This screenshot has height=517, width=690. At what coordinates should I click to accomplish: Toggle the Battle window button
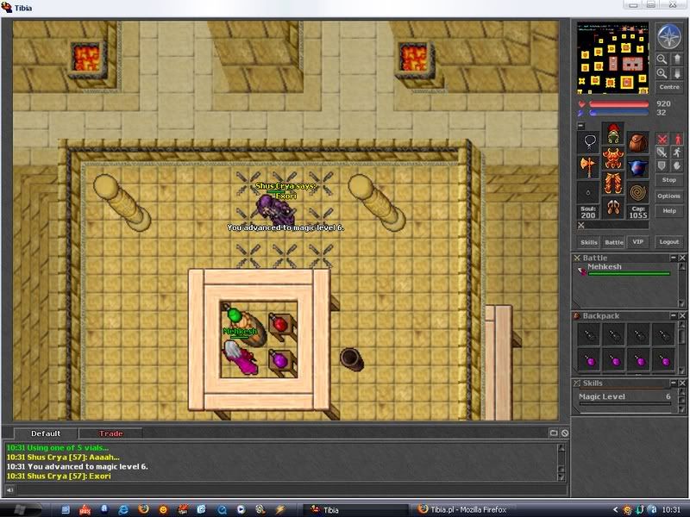pos(613,242)
